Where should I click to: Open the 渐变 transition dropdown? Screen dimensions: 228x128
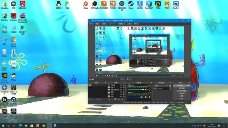click(x=161, y=86)
